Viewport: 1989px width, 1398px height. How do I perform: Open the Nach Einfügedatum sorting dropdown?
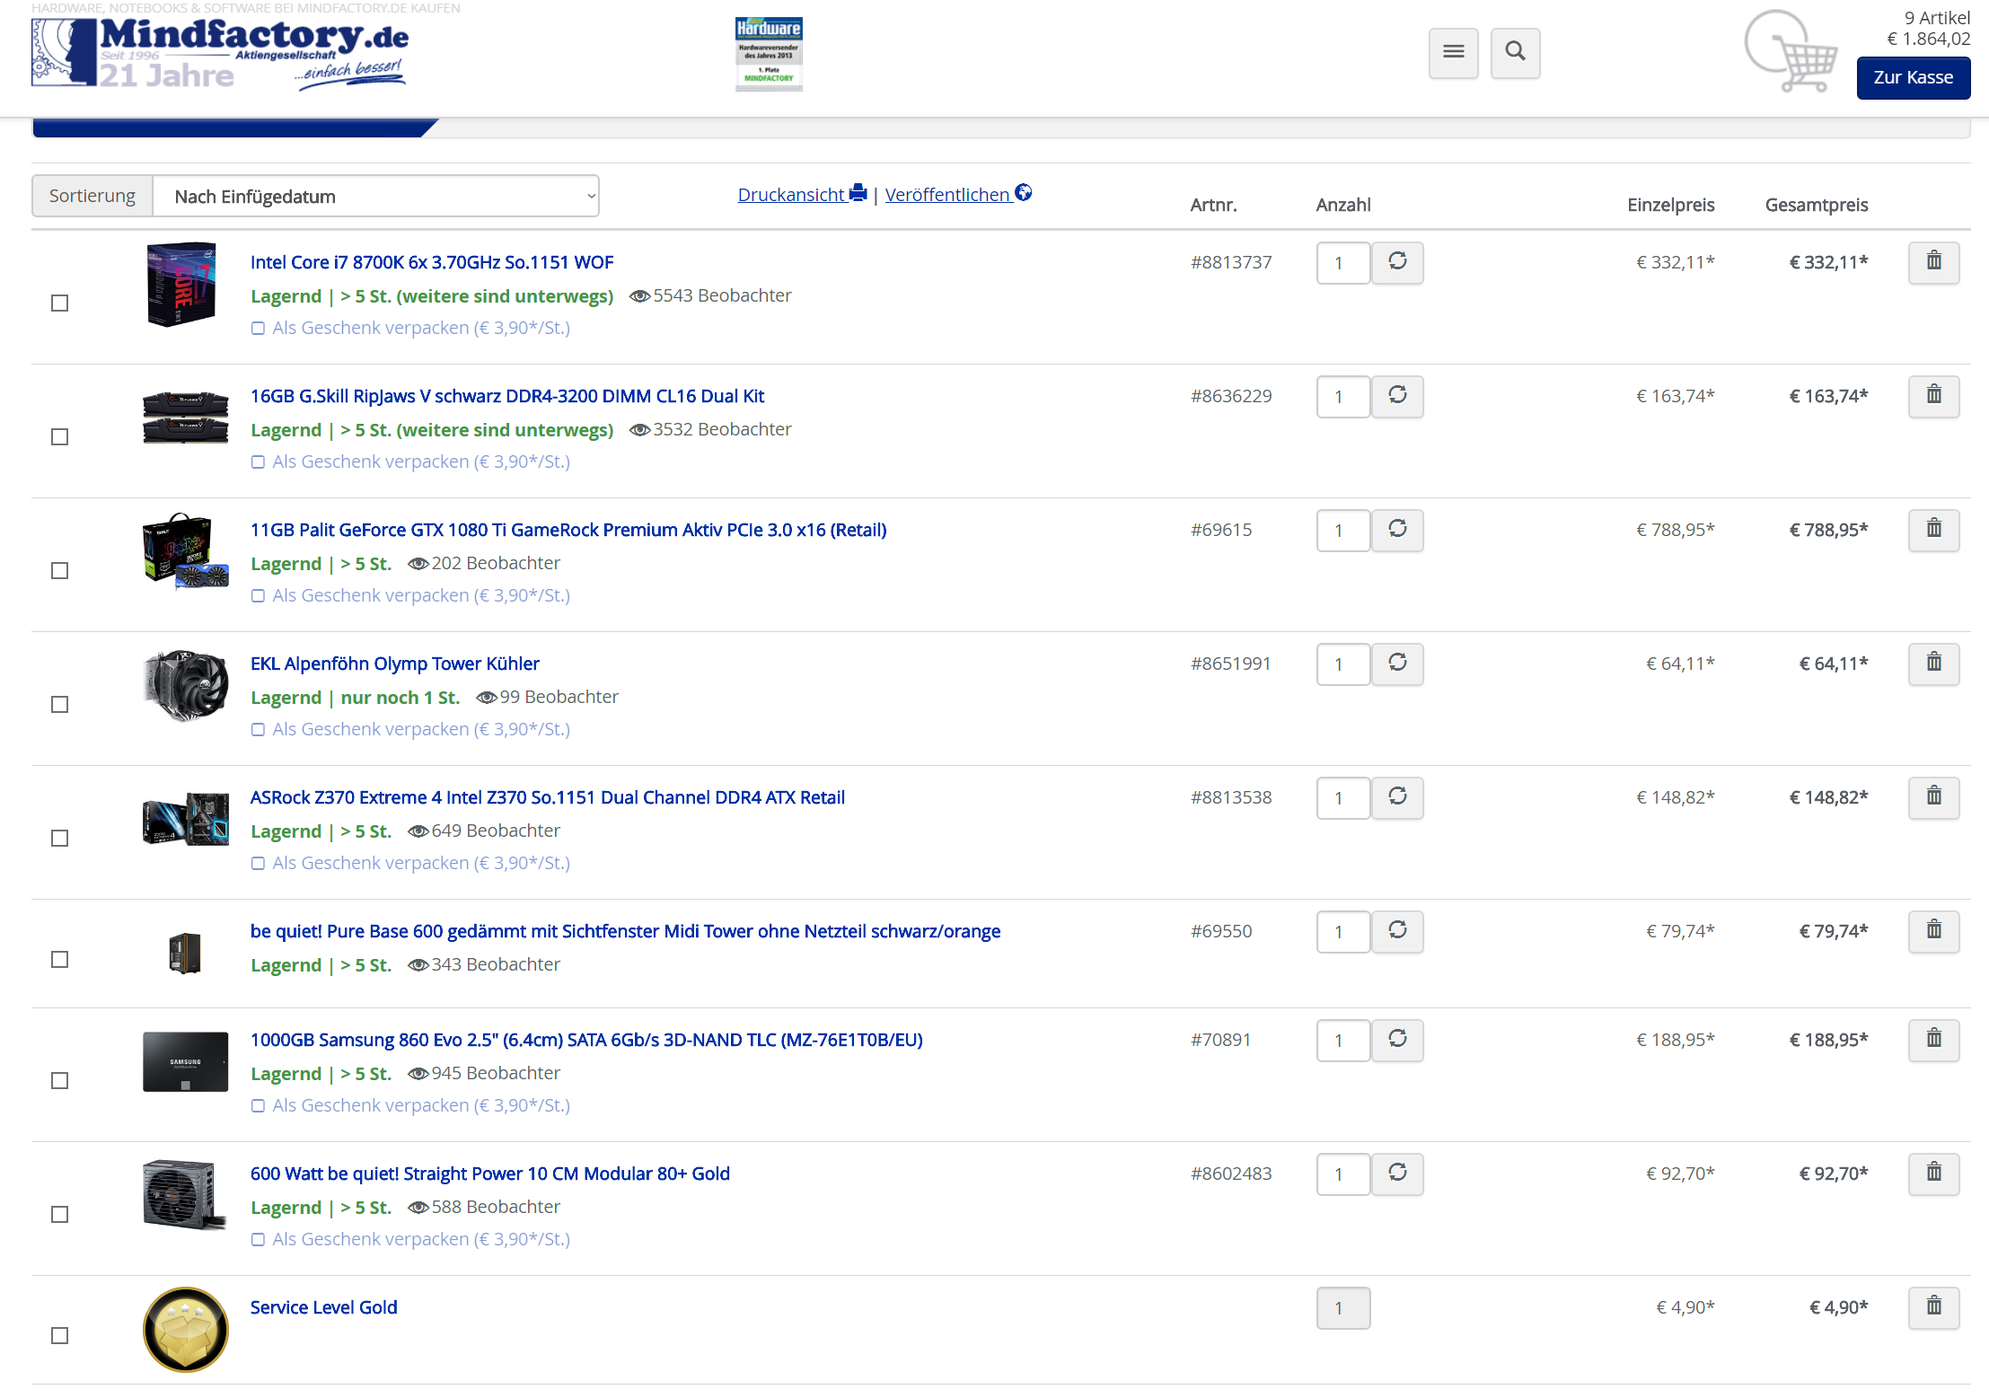tap(376, 196)
